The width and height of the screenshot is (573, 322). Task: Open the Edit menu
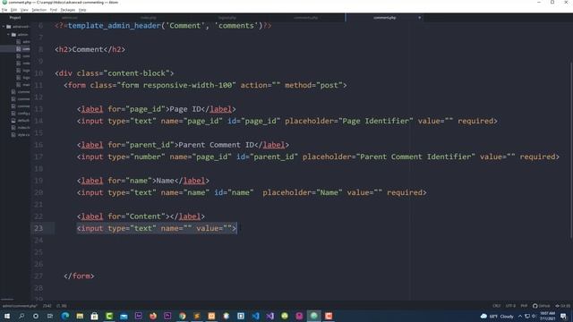(13, 10)
